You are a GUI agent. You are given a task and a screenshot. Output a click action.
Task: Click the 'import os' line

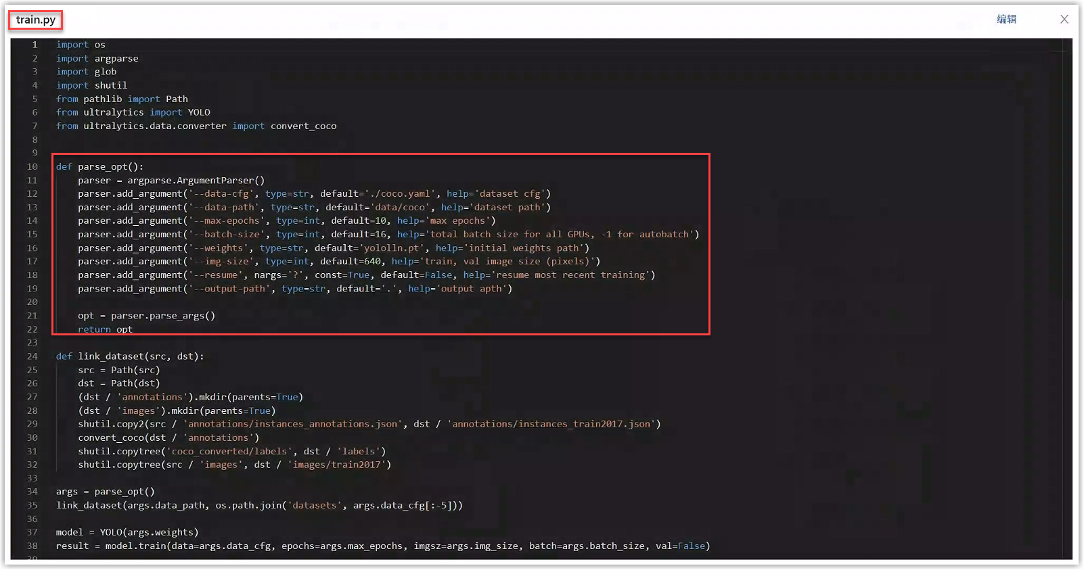tap(81, 45)
